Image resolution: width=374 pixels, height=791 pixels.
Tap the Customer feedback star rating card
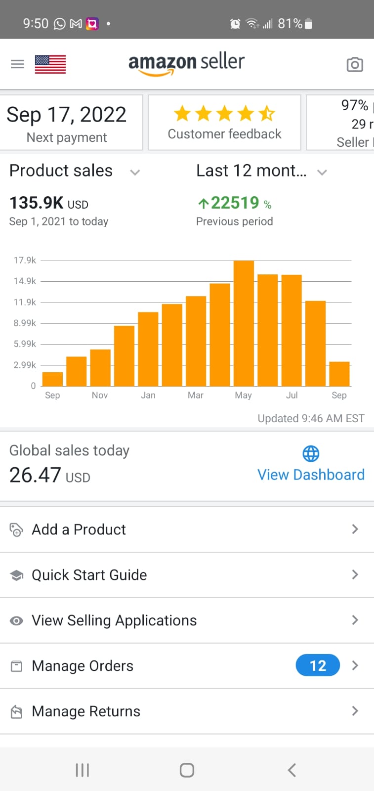224,123
